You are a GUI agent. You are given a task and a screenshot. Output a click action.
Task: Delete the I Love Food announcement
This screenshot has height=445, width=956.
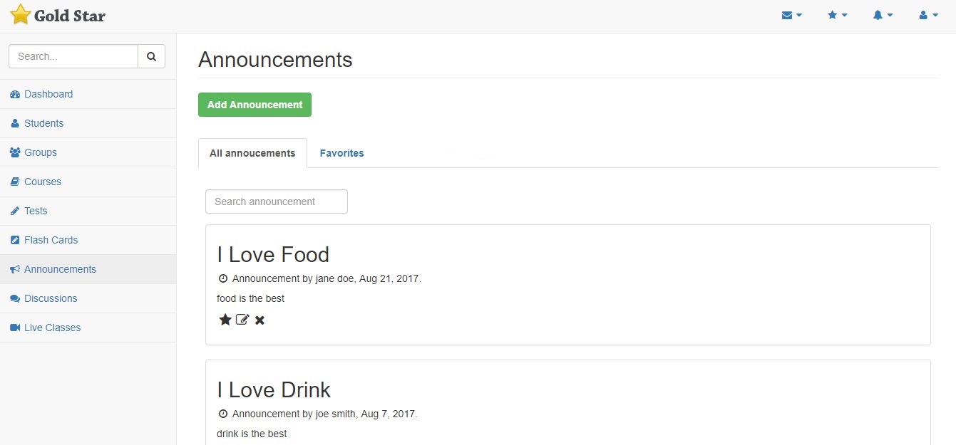(259, 320)
